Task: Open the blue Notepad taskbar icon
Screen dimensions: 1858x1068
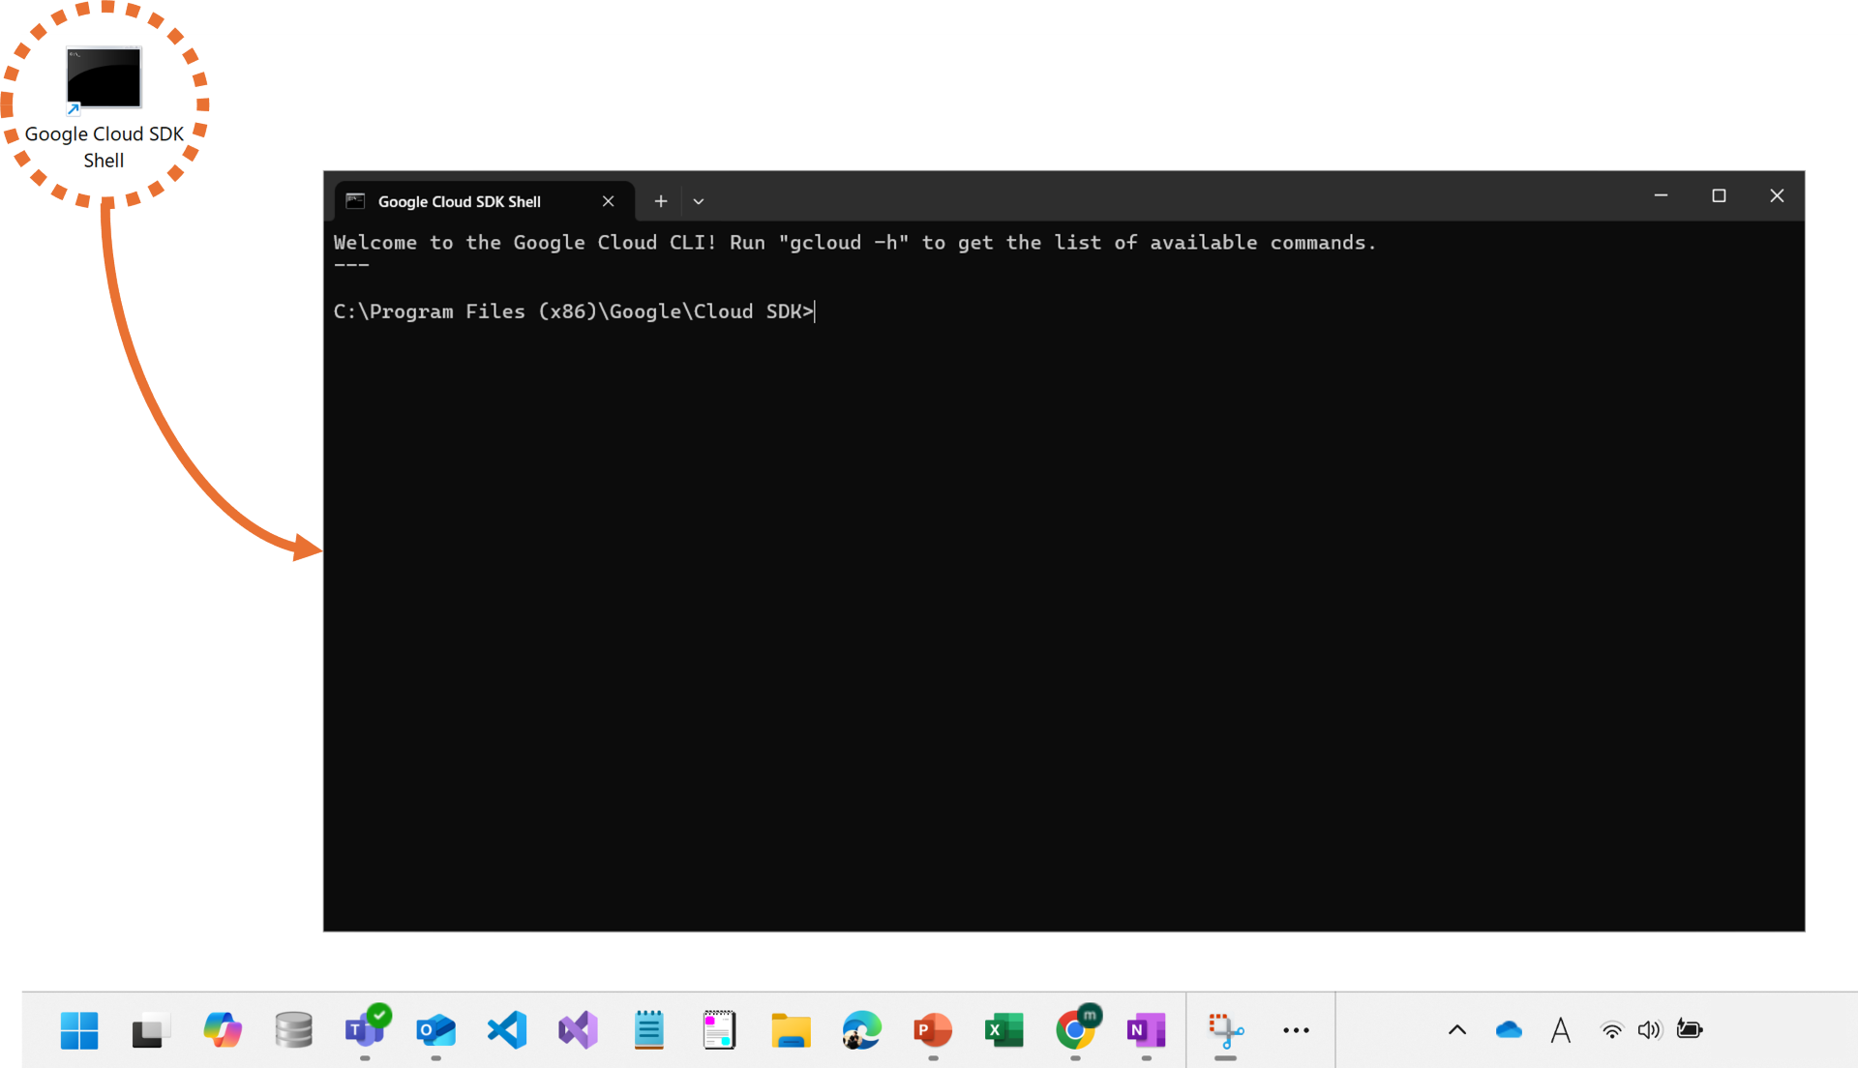Action: point(649,1030)
